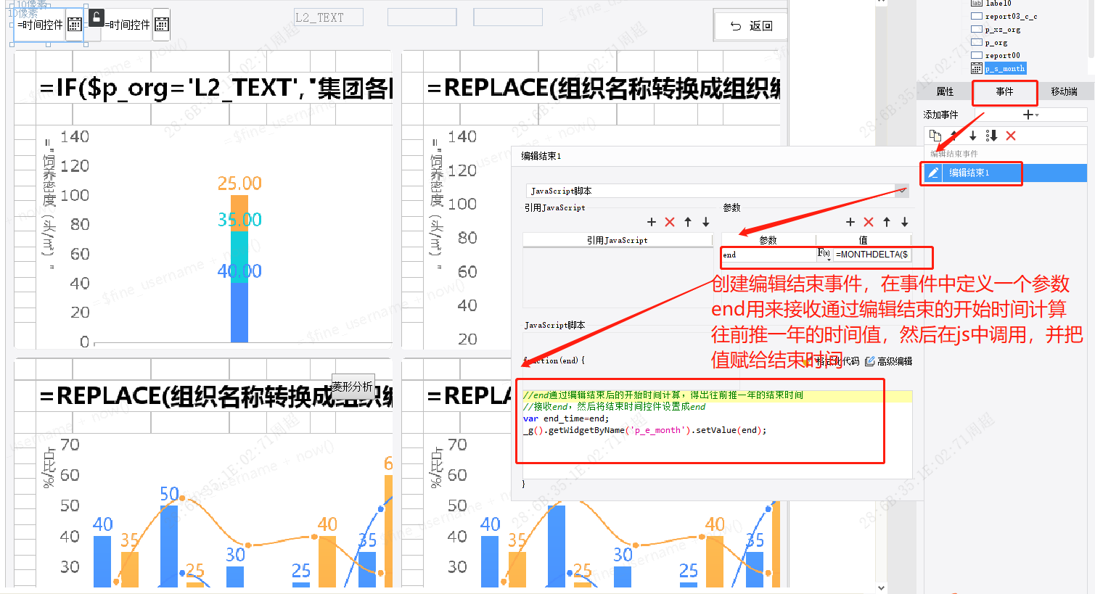Click the 引用JavaScript column header
The image size is (1095, 594).
click(618, 240)
